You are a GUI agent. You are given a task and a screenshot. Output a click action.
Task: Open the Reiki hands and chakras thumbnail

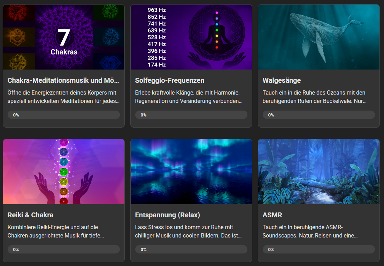(x=64, y=171)
